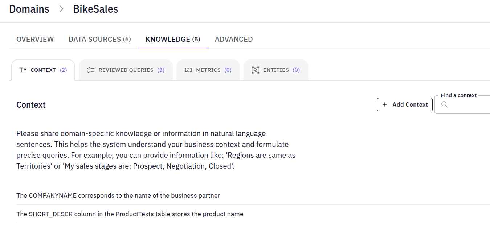Navigate back via the Domains breadcrumb link

pos(29,9)
